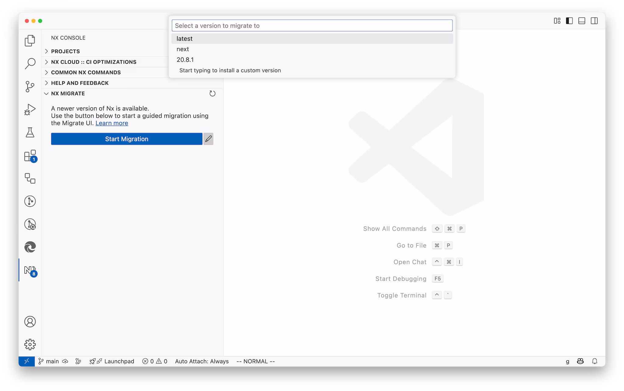Open the notifications bell in the status bar
Viewport: 624px width, 391px height.
594,361
